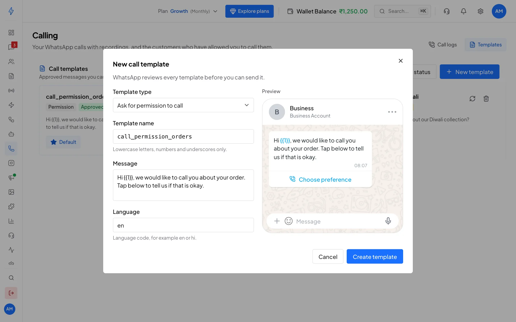Open the megaphone campaigns sidebar icon
The width and height of the screenshot is (516, 322).
coord(11,178)
